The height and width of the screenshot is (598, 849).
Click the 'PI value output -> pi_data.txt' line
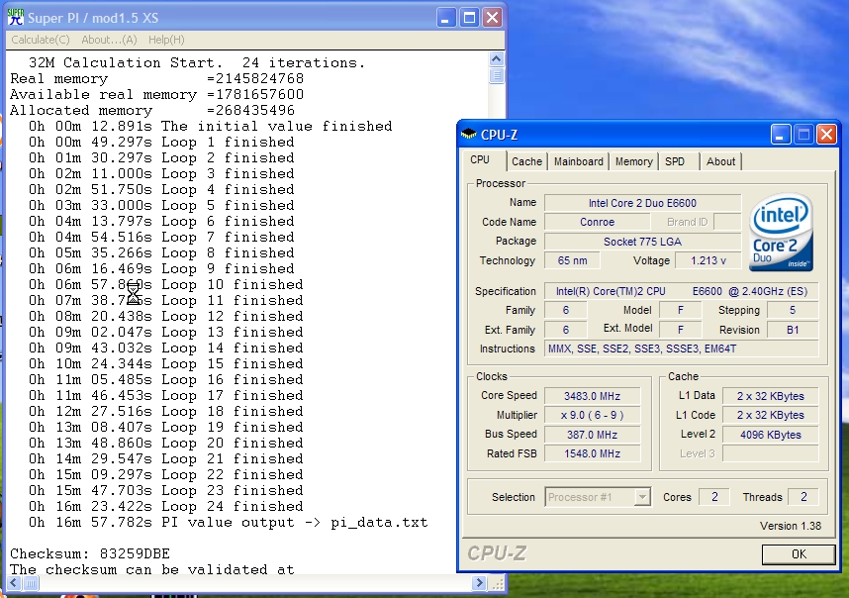228,522
